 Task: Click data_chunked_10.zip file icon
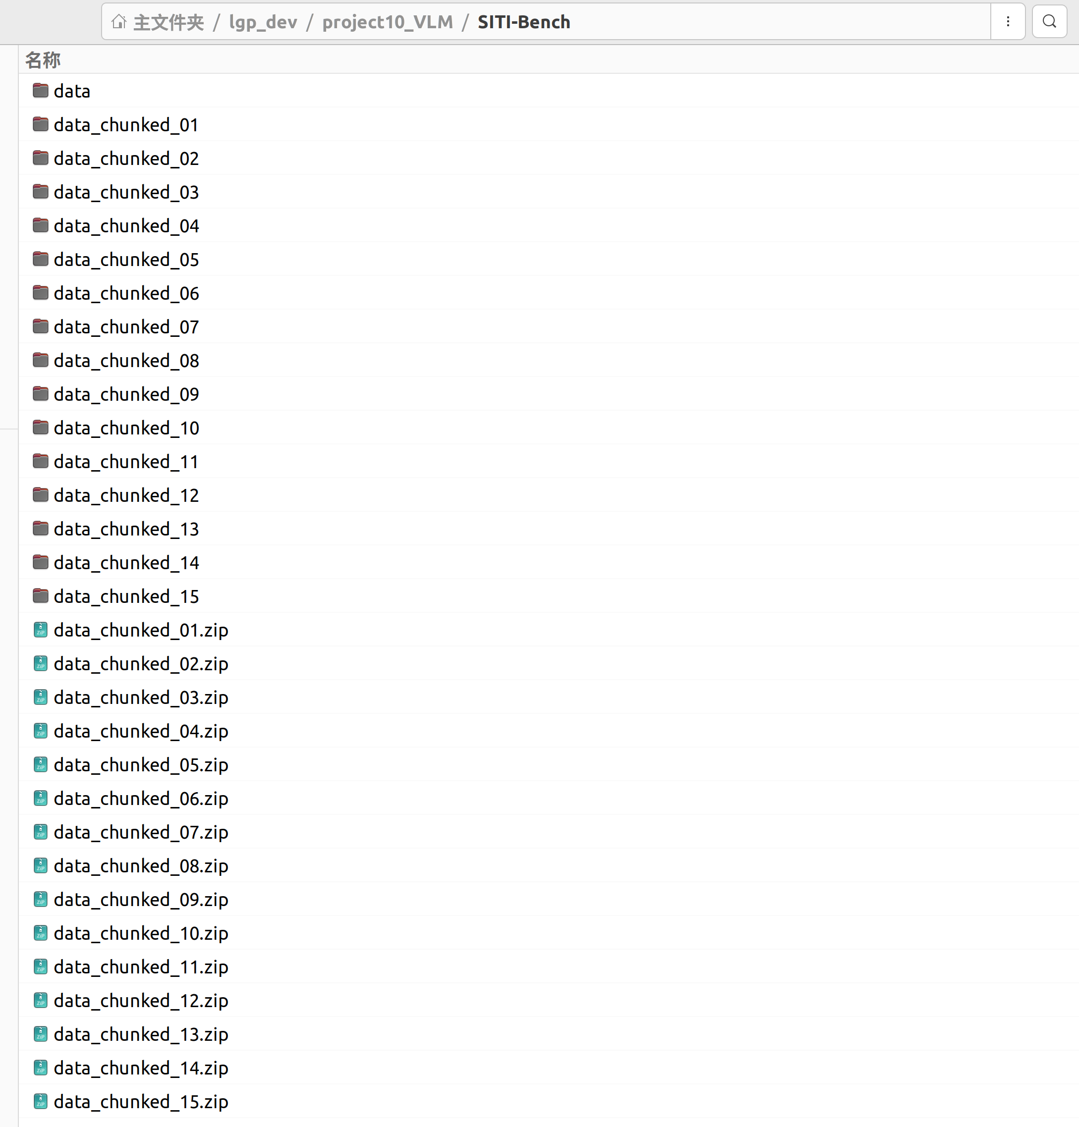coord(40,933)
